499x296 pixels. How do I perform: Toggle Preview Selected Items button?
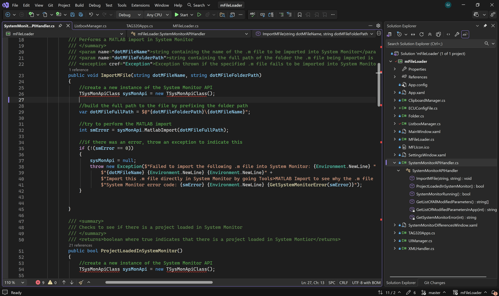point(465,34)
